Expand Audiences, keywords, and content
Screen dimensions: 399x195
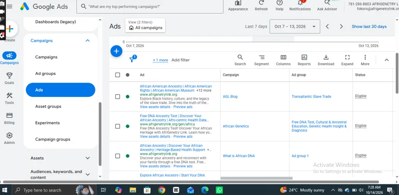click(60, 175)
